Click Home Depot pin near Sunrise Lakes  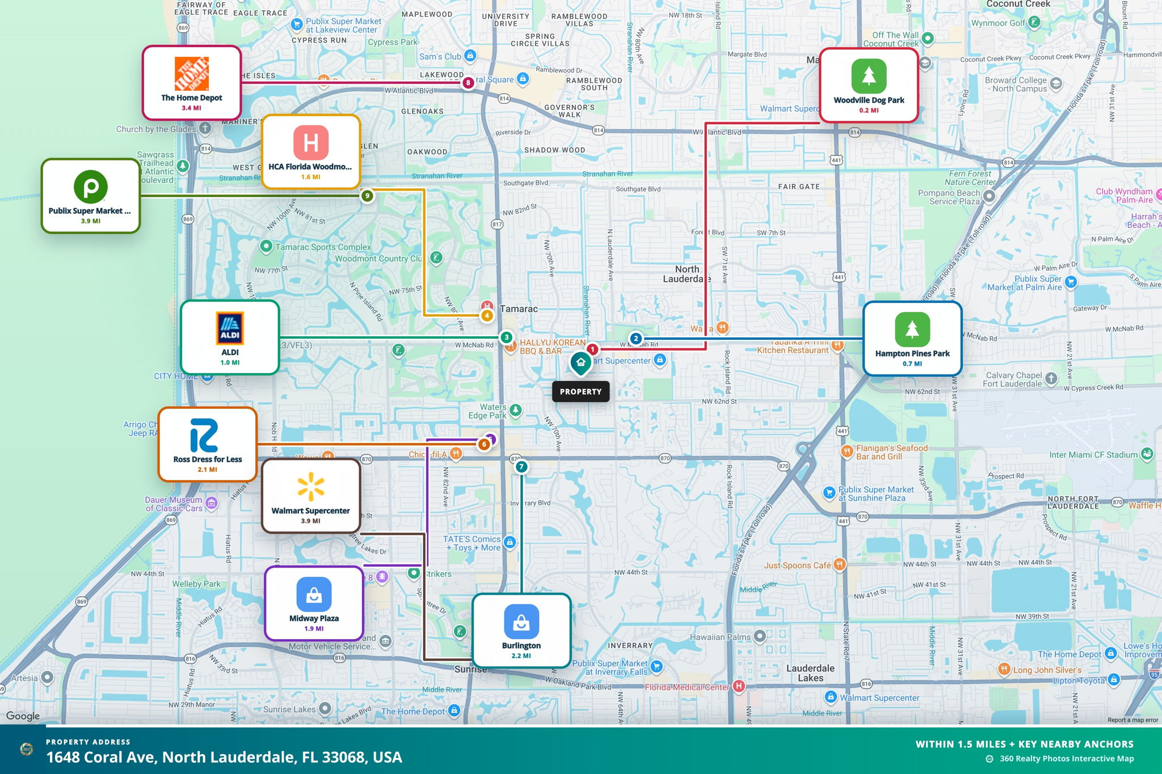click(x=454, y=710)
